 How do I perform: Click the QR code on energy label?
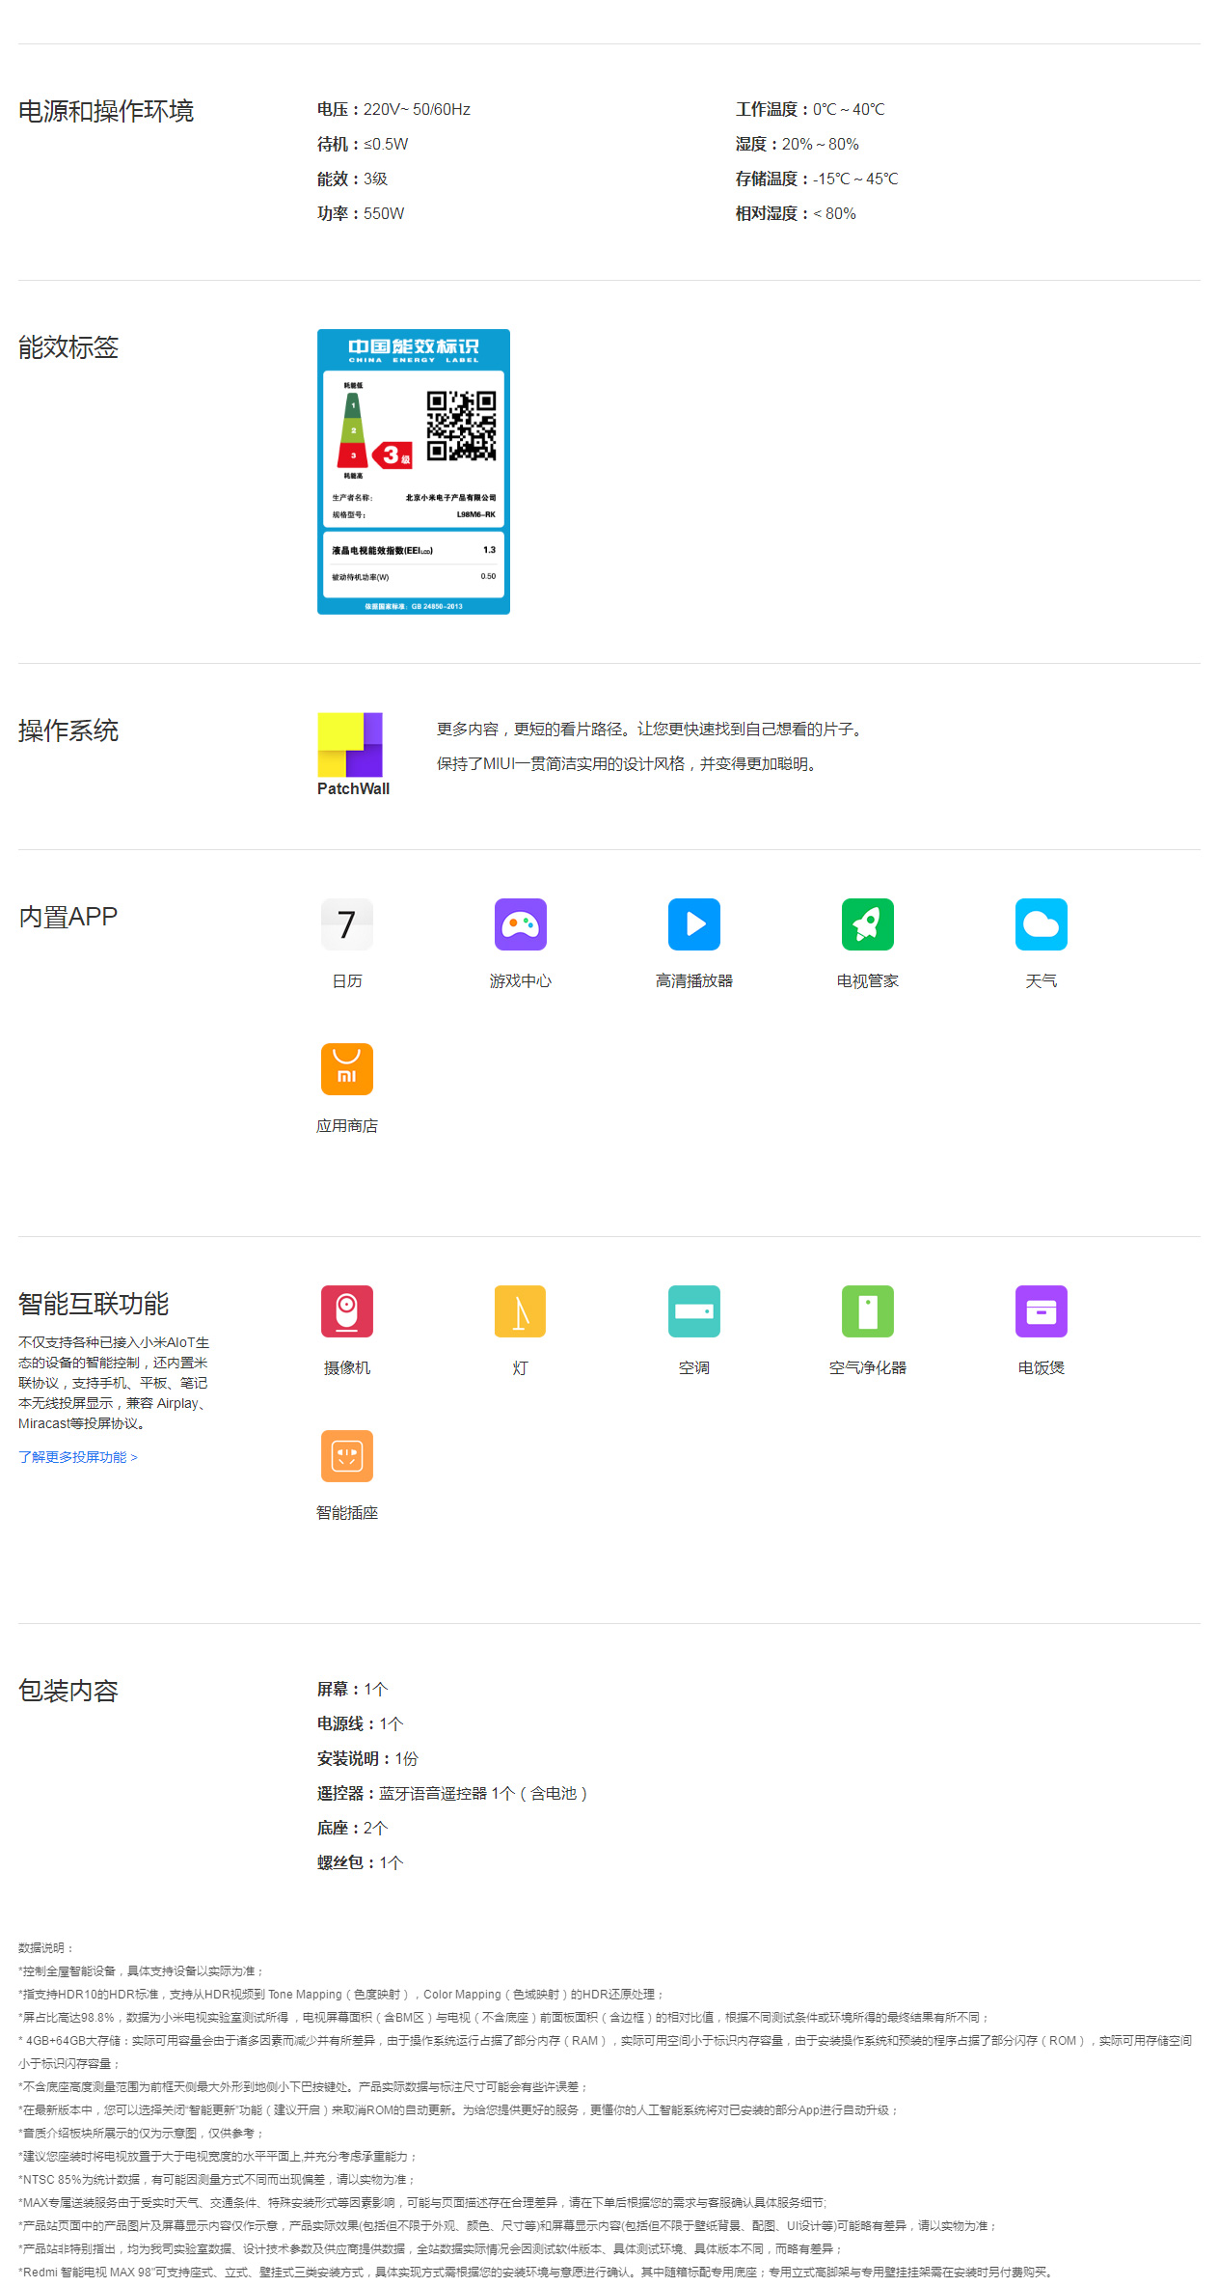coord(462,426)
